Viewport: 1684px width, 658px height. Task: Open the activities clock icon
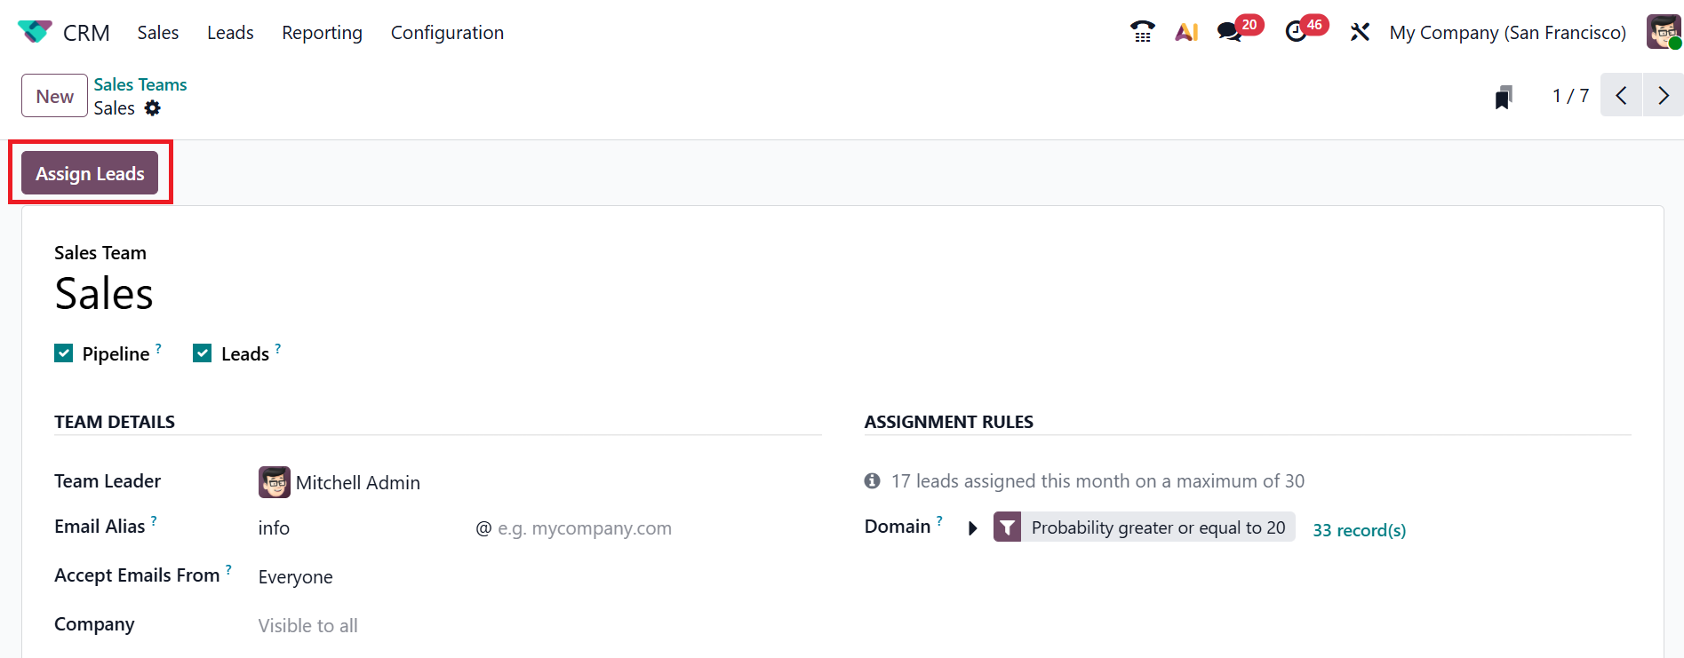click(1297, 32)
